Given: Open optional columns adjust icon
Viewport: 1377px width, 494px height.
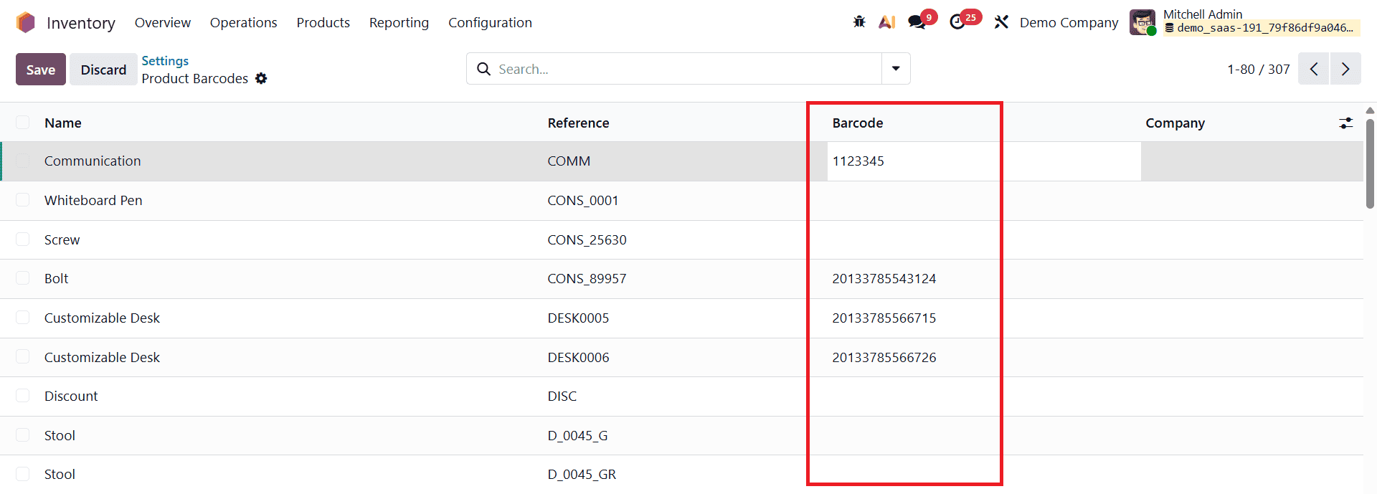Looking at the screenshot, I should (1346, 123).
